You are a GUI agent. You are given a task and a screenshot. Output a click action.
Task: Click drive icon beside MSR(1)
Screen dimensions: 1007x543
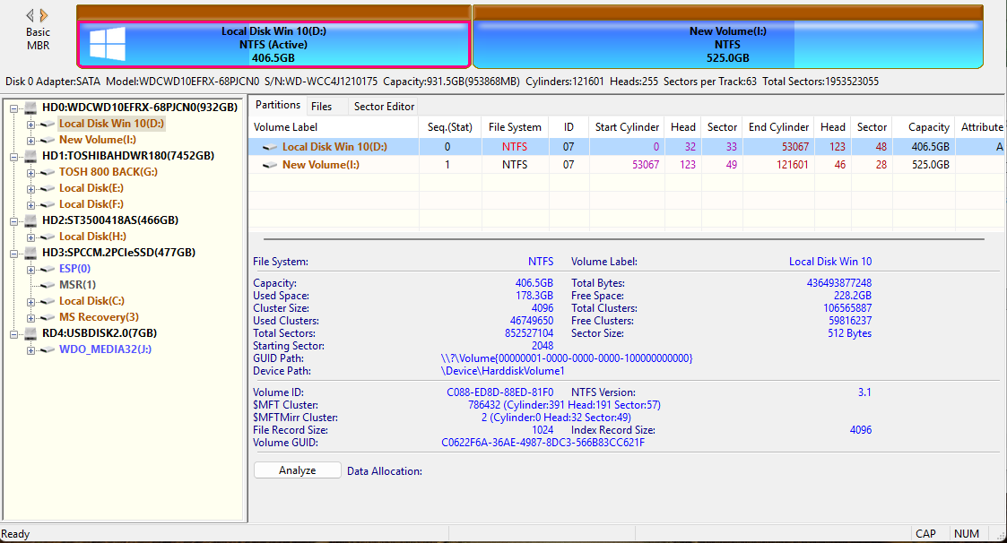pyautogui.click(x=48, y=285)
